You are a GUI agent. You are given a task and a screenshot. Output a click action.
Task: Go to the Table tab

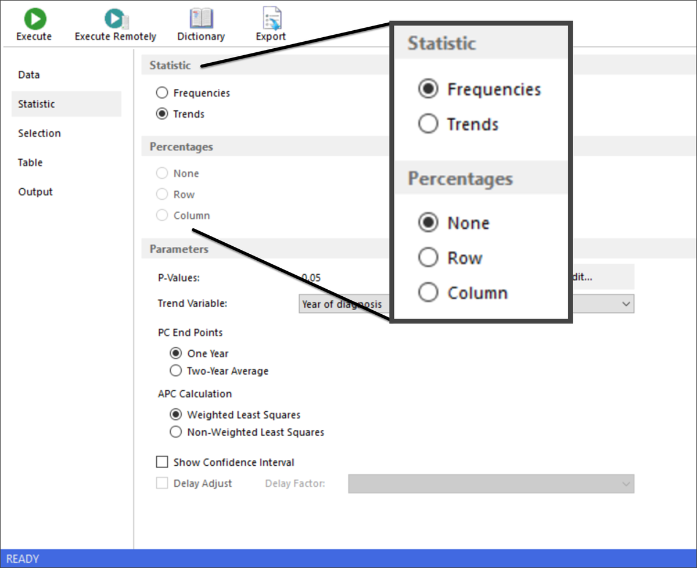[x=30, y=162]
